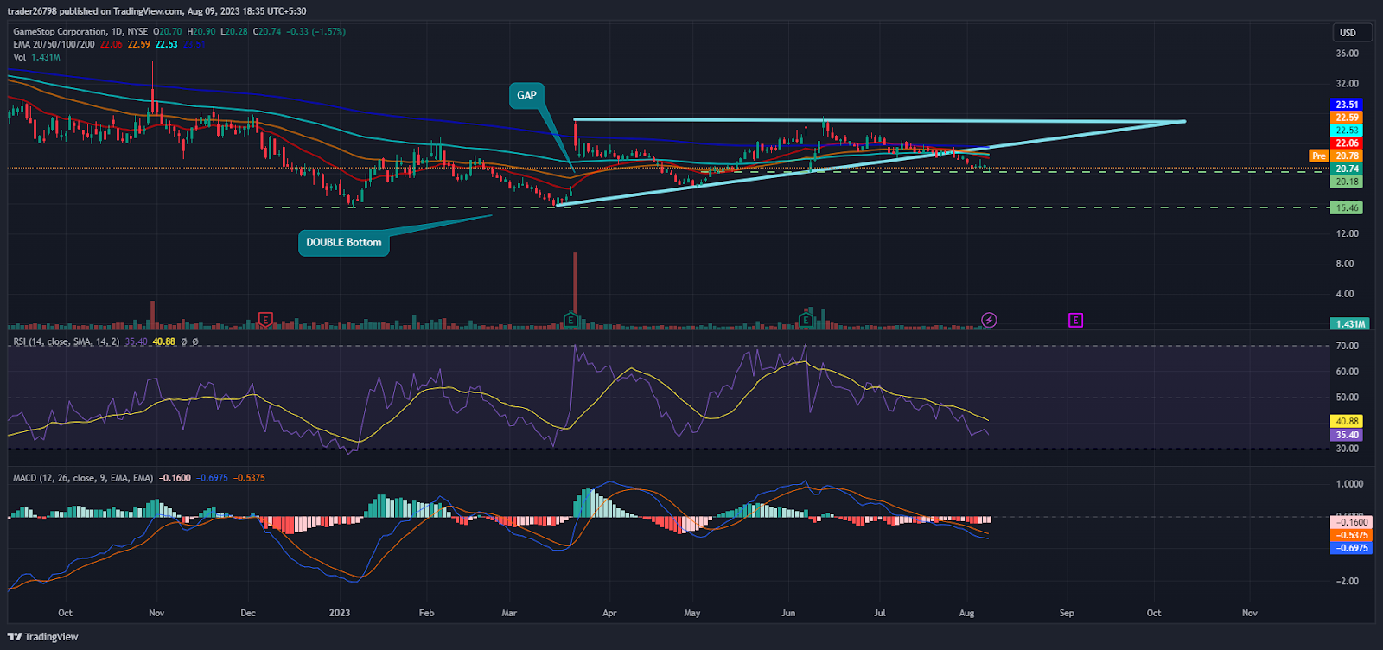Image resolution: width=1383 pixels, height=650 pixels.
Task: Click the orange 20.78 pre-market price label
Action: (1347, 156)
